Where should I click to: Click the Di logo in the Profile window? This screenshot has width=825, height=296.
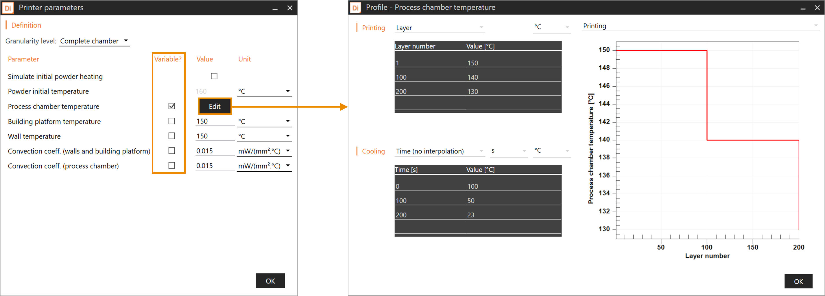(355, 7)
